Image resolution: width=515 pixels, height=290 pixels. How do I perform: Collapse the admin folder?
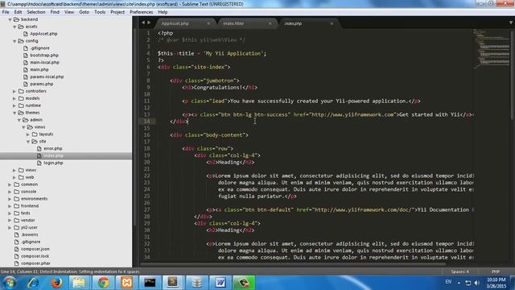[19, 120]
